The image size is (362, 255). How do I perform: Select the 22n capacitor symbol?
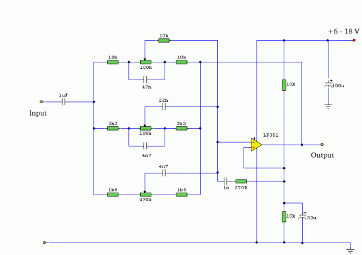[164, 106]
